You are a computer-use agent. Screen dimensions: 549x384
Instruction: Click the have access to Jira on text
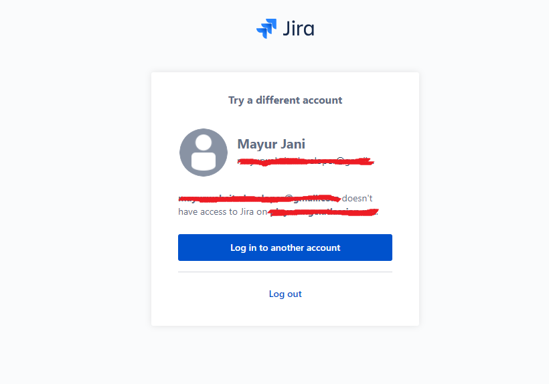pos(223,212)
